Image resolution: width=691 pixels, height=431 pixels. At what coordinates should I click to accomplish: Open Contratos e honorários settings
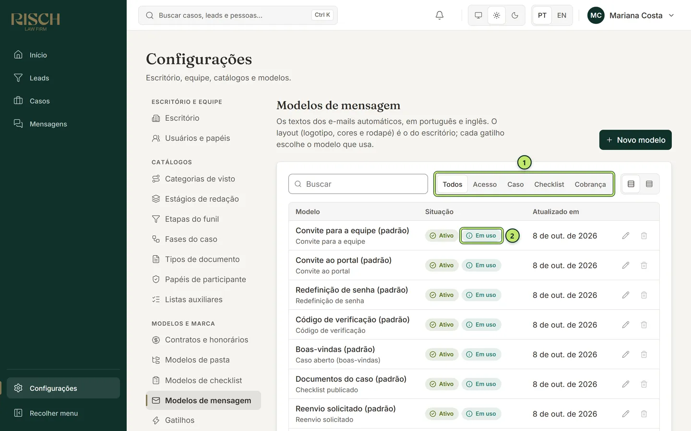[203, 340]
